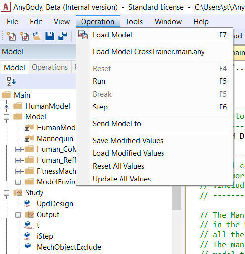Expand the FitnessMach folder node
This screenshot has width=245, height=254.
[18, 171]
